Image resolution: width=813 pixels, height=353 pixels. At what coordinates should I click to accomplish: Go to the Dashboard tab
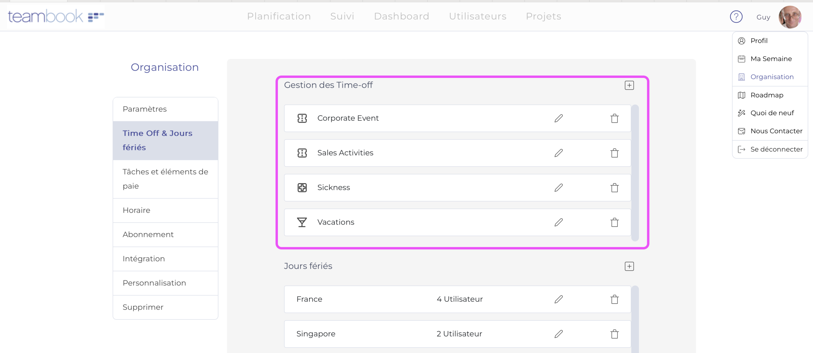coord(401,16)
